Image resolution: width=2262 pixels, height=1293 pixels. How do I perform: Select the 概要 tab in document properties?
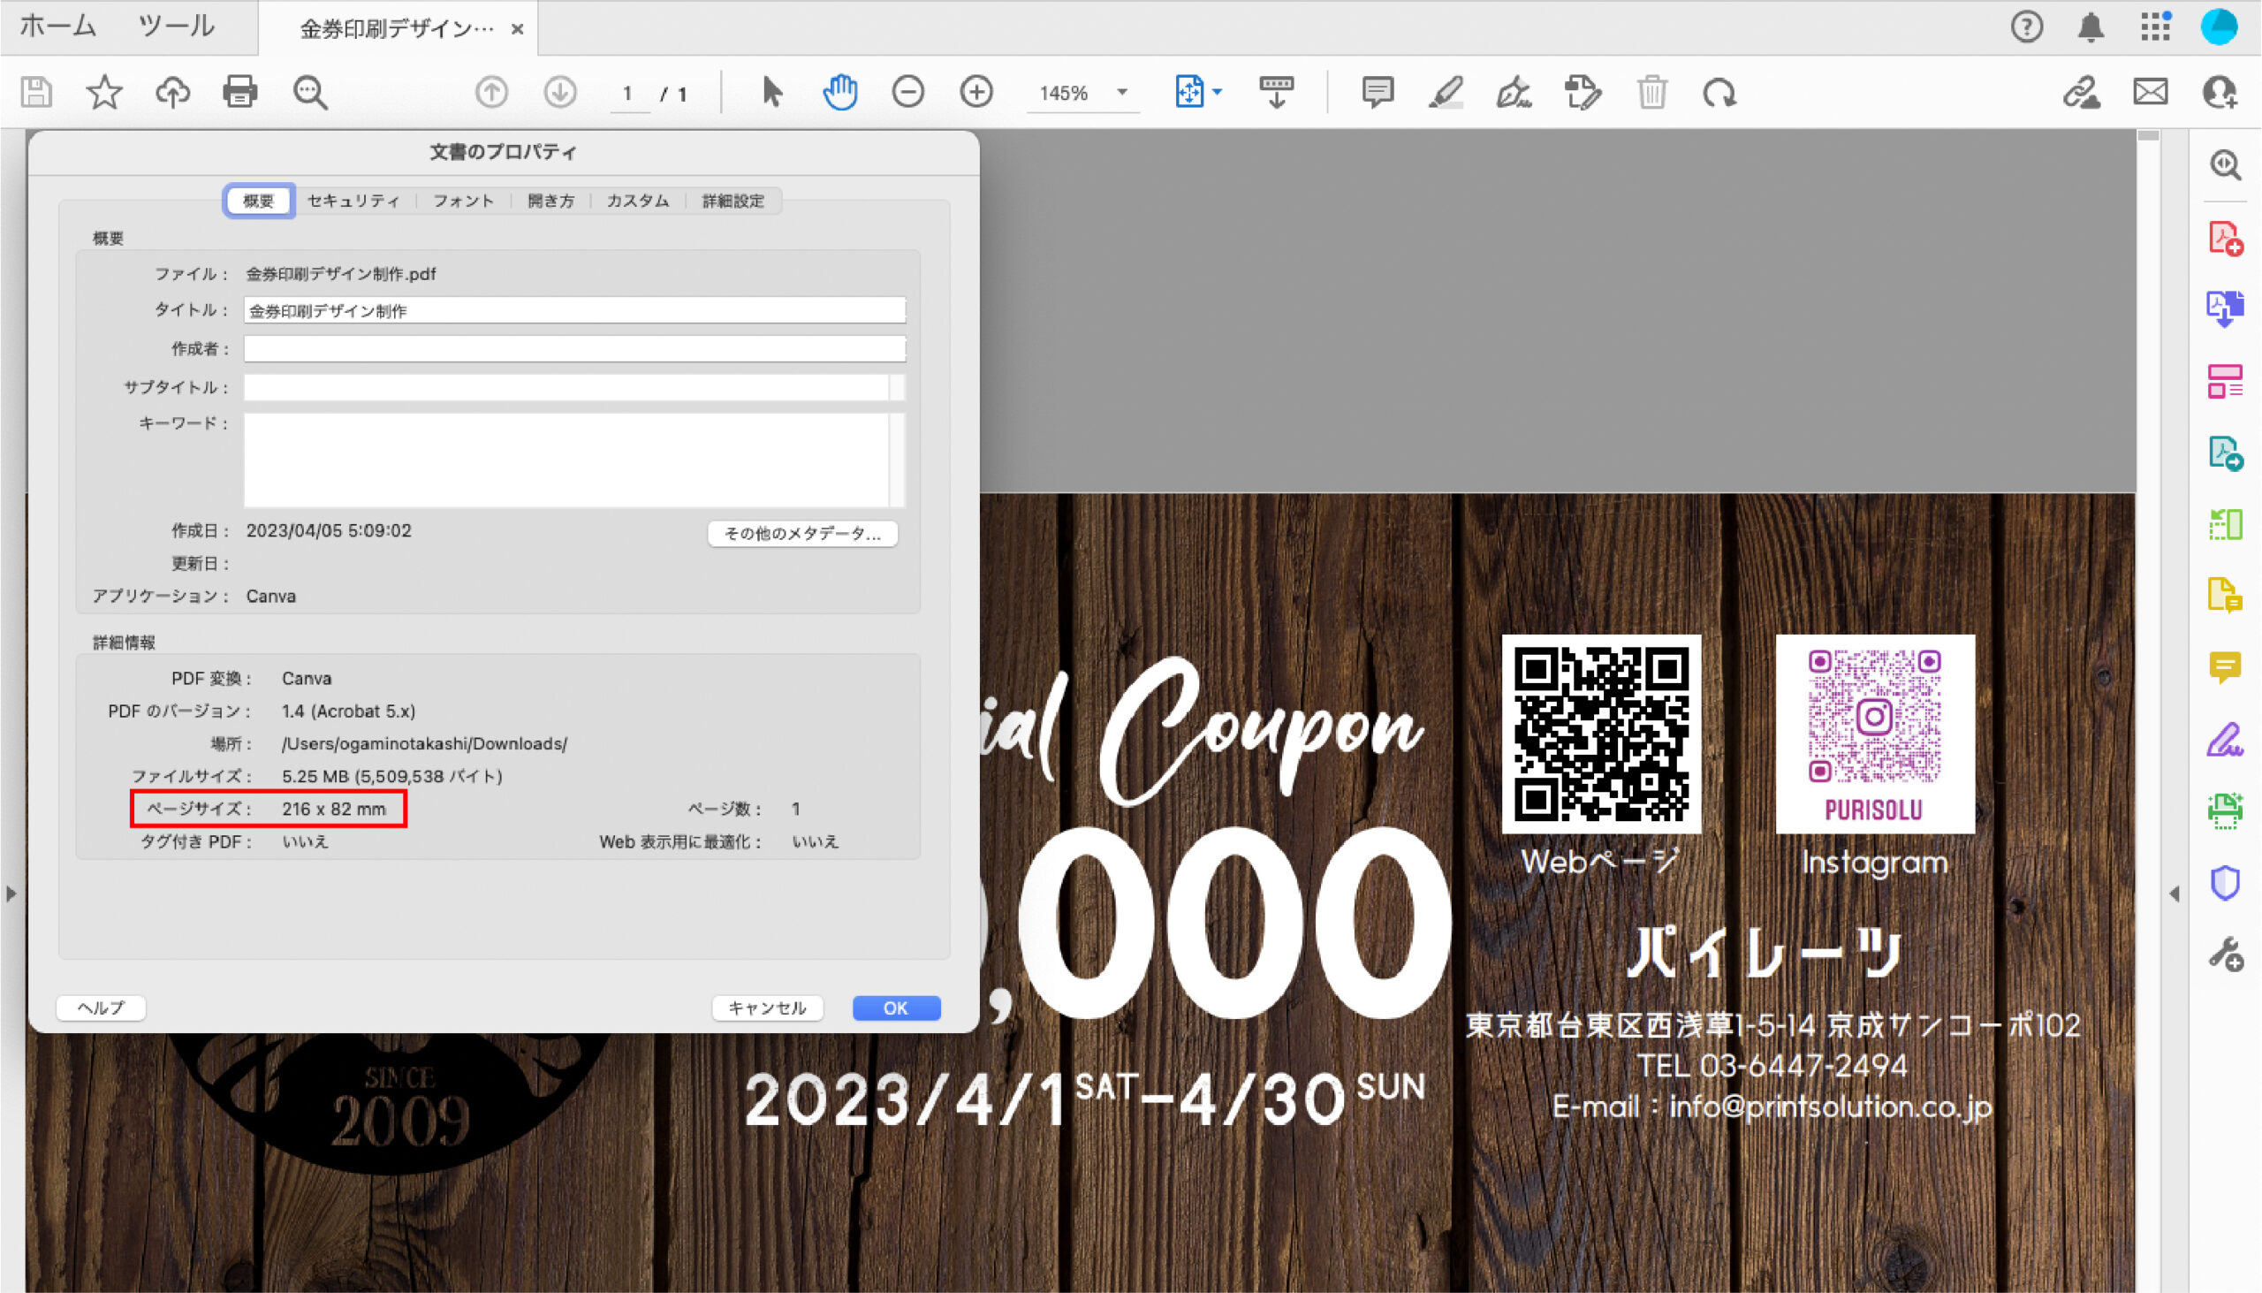point(260,199)
